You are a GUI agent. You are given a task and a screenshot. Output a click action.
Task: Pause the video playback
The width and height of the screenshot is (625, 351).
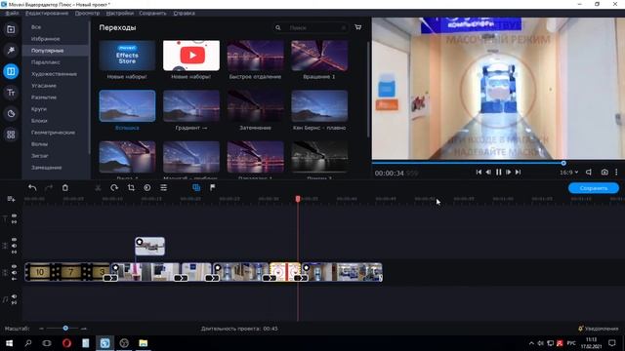[498, 172]
